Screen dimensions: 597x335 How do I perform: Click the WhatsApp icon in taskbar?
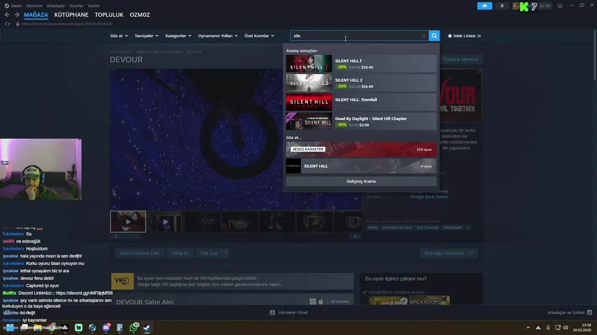click(133, 328)
